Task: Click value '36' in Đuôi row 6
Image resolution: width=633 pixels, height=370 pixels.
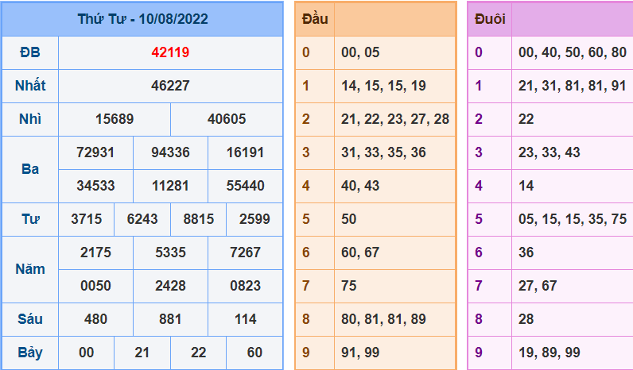Action: 526,252
